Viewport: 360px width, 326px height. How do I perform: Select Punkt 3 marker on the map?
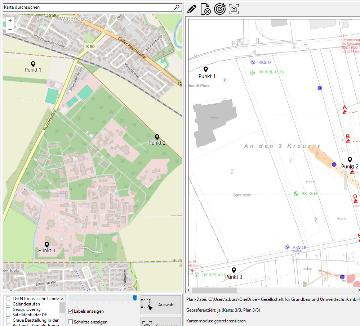(47, 245)
